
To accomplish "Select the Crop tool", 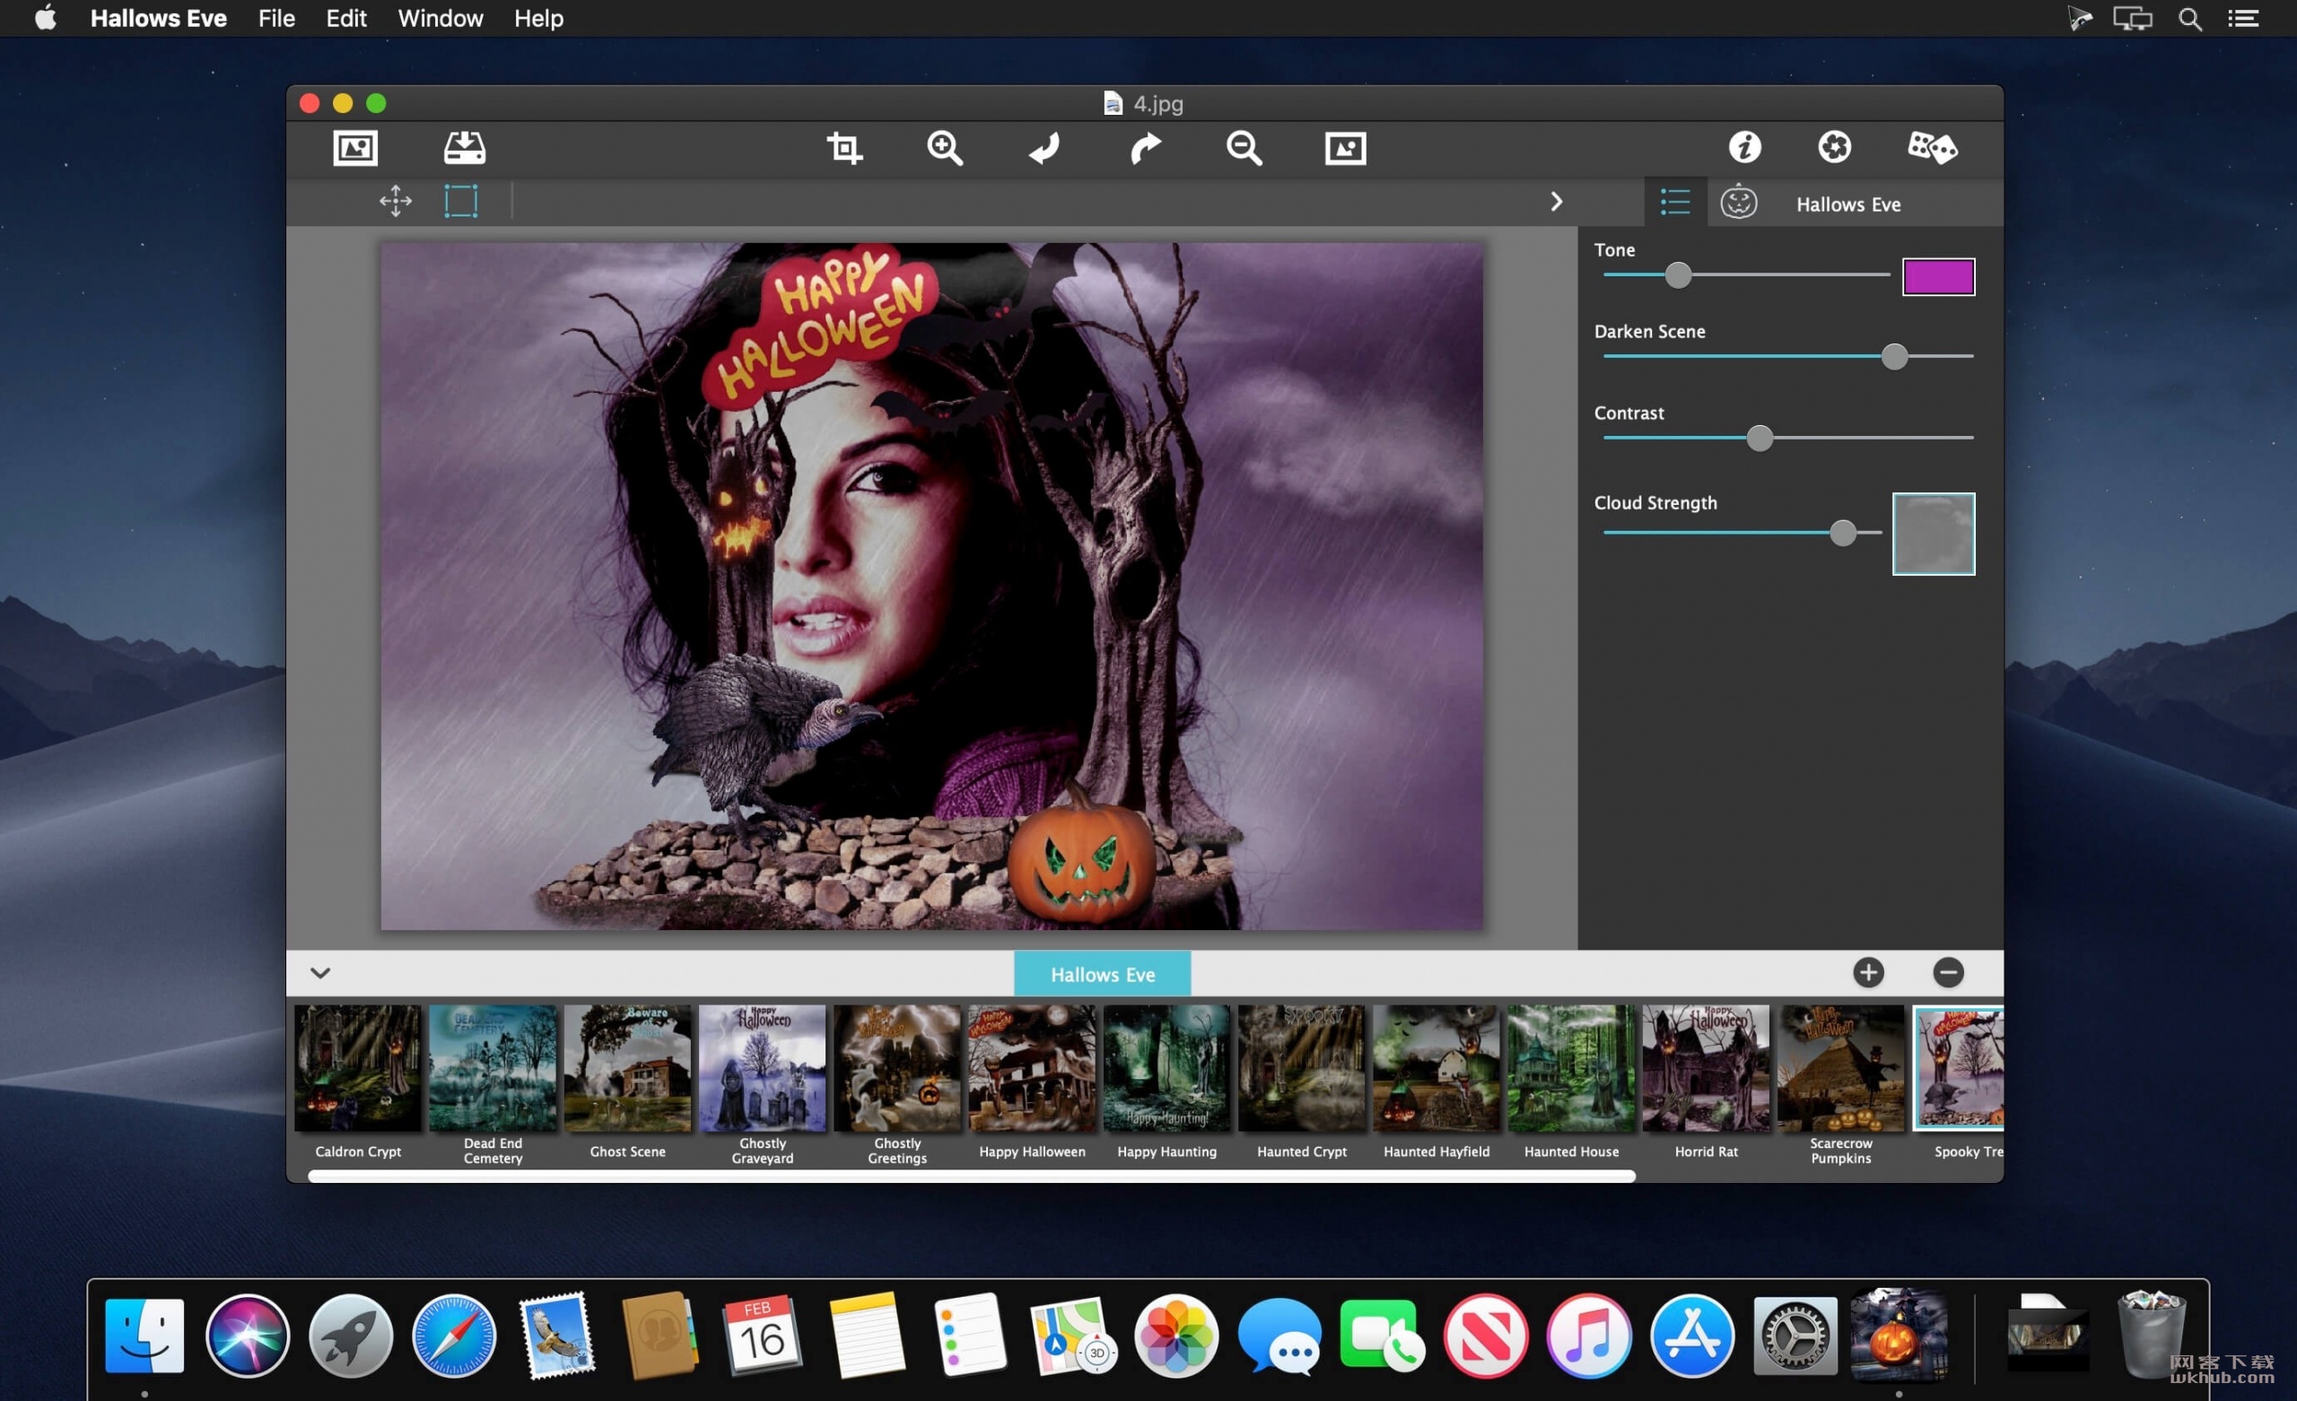I will [844, 147].
